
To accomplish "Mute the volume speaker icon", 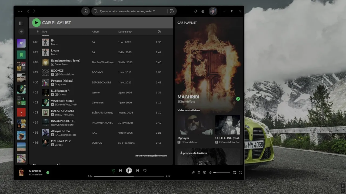I will tap(210, 173).
